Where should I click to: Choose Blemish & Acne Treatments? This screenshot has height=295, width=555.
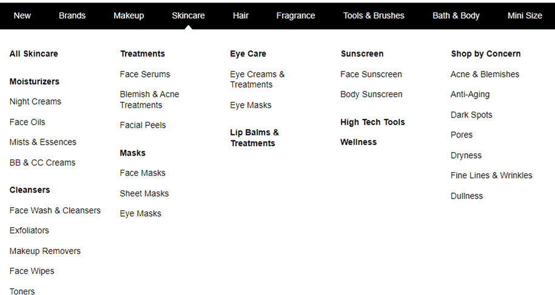(x=149, y=99)
